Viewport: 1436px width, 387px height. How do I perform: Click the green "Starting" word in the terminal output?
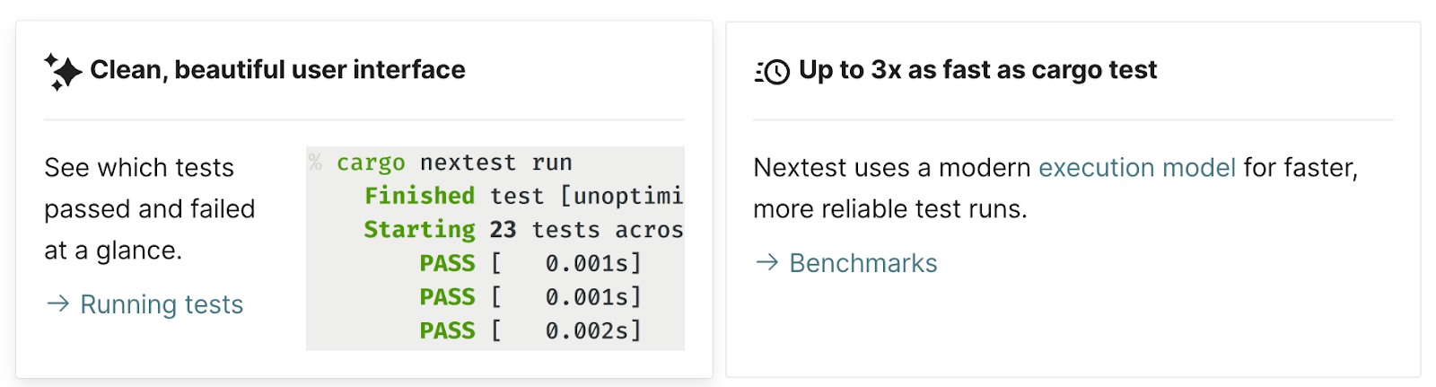click(x=419, y=230)
